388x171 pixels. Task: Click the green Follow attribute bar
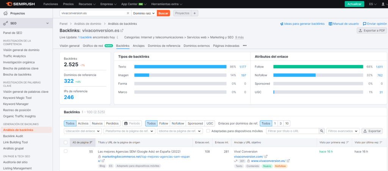[x=318, y=67]
